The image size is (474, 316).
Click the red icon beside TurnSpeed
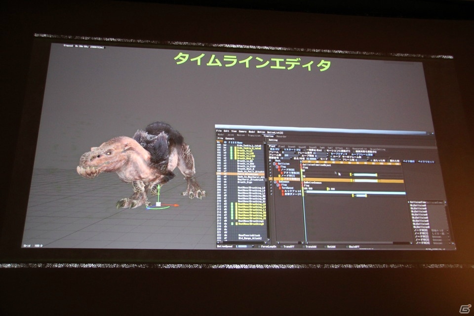[x=280, y=188]
